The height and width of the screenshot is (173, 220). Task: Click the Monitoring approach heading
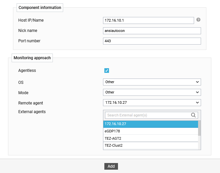pyautogui.click(x=32, y=58)
